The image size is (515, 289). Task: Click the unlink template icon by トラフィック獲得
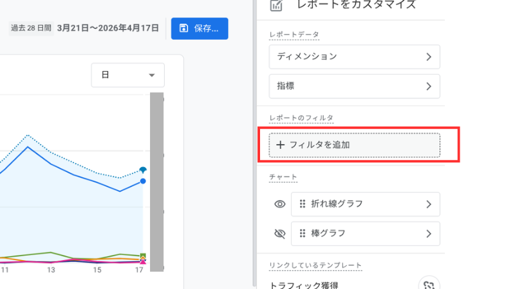click(429, 285)
